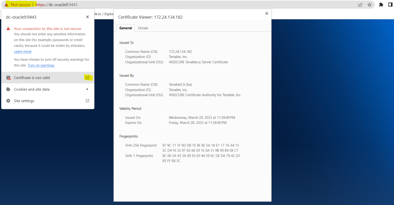Click the Not secure label in address bar
Image resolution: width=394 pixels, height=205 pixels.
click(21, 5)
